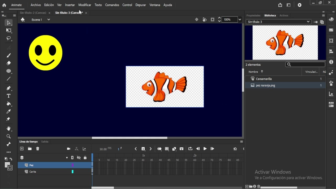Toggle outline view for all layers
Screen dimensions: 336x189
tap(72, 157)
